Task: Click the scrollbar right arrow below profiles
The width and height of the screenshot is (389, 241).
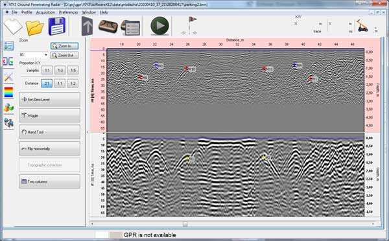Action: [x=373, y=224]
